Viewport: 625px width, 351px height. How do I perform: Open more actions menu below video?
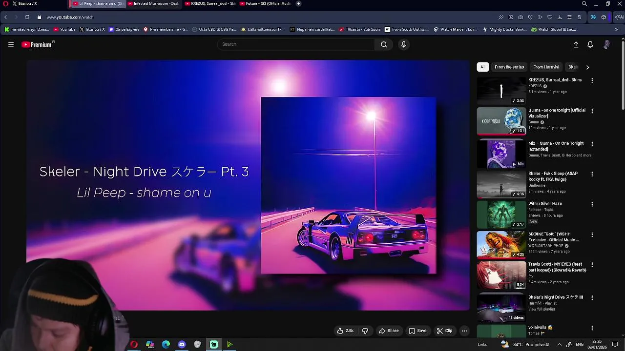point(464,331)
